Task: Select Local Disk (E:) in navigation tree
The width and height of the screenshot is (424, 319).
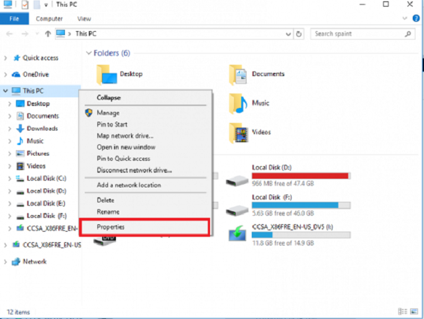Action: [46, 203]
